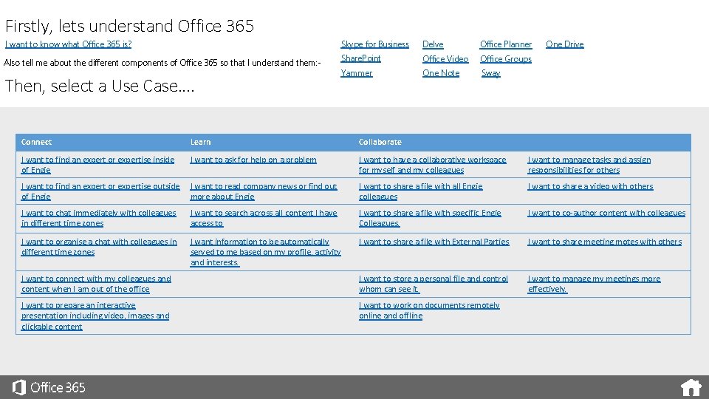The height and width of the screenshot is (399, 709).
Task: Select 'share meeting notes with others' link
Action: tap(605, 242)
